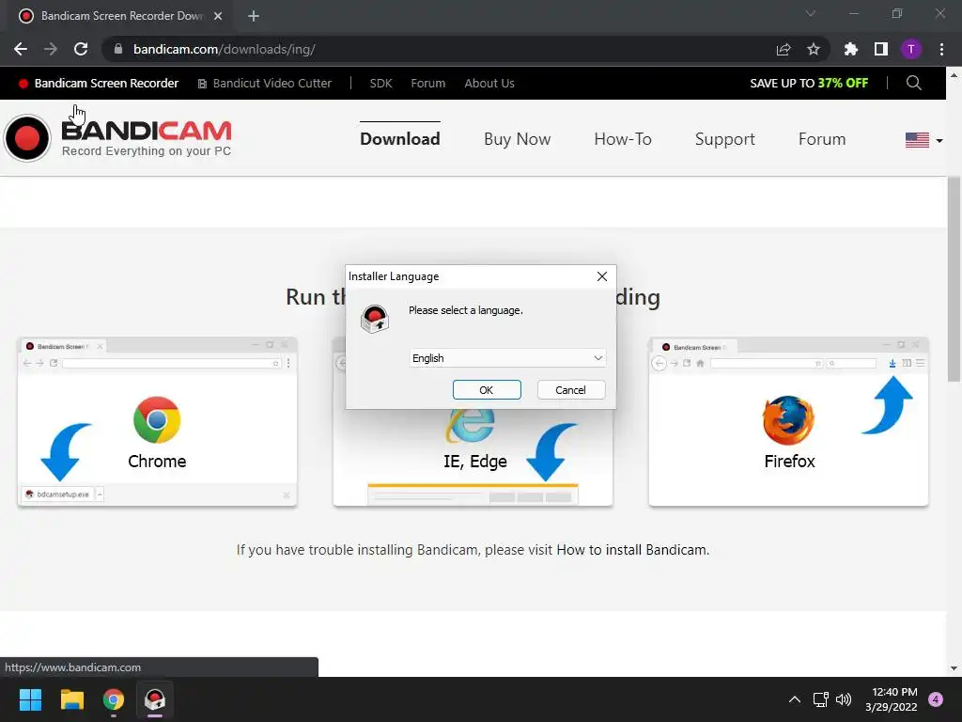Open the How to install Bandicam link
This screenshot has width=962, height=722.
[632, 550]
